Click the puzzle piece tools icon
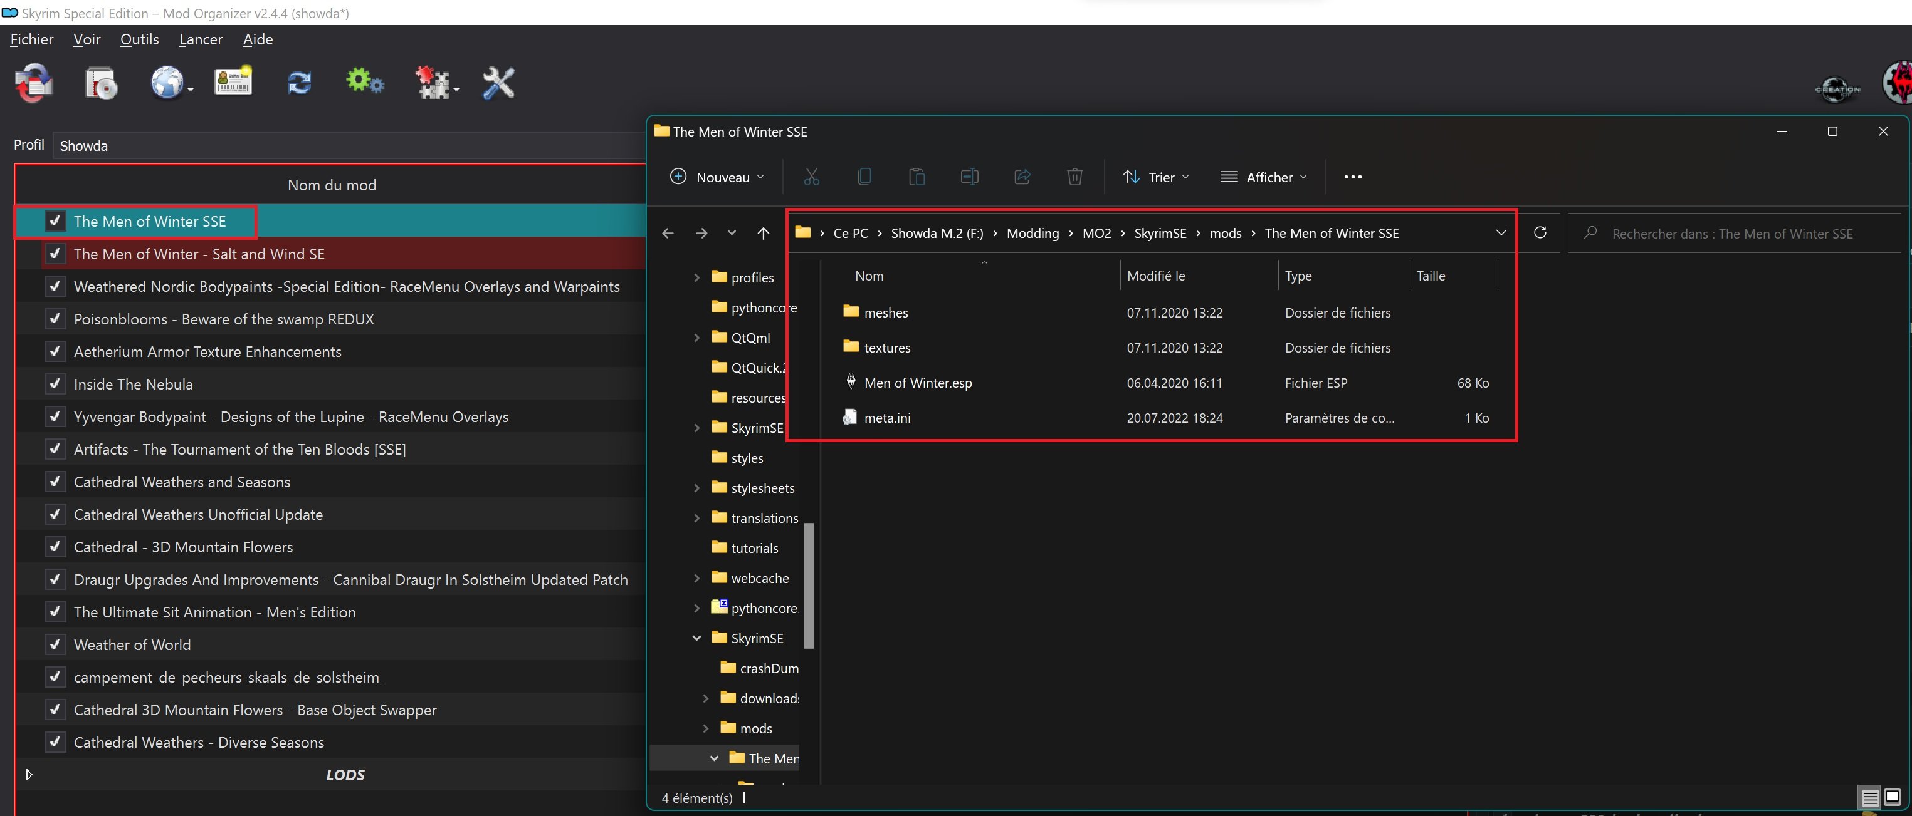This screenshot has width=1912, height=816. (434, 83)
